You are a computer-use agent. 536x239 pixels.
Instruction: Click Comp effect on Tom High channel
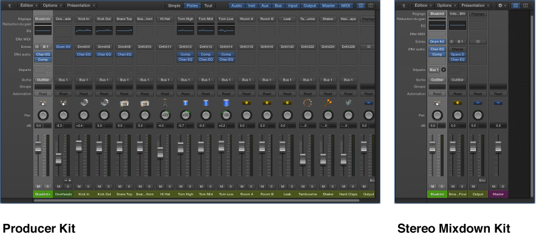(185, 54)
